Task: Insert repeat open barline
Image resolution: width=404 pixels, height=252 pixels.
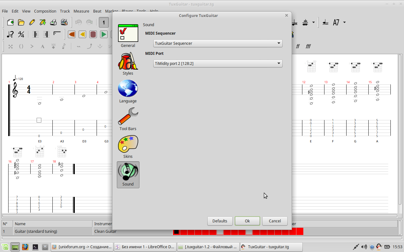Action: pyautogui.click(x=36, y=34)
